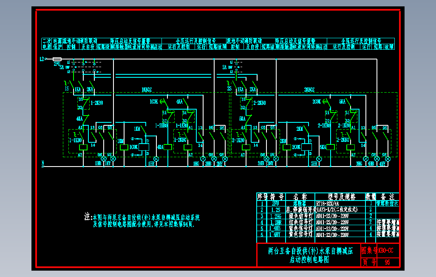This screenshot has height=277, width=436.
Task: Click the 1.2S symbol cell in row 2
Action: [x=275, y=210]
